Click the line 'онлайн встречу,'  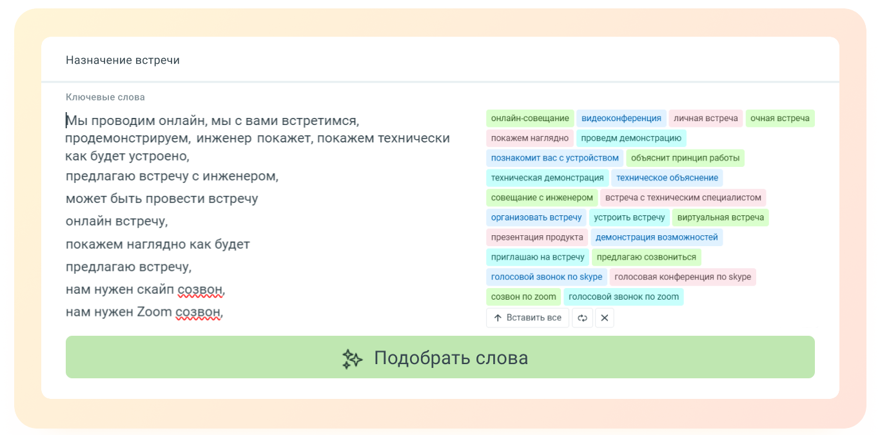117,221
